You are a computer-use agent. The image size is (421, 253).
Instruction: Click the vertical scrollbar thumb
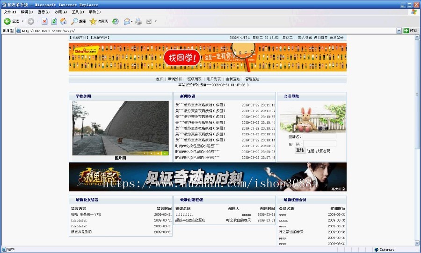coord(417,94)
